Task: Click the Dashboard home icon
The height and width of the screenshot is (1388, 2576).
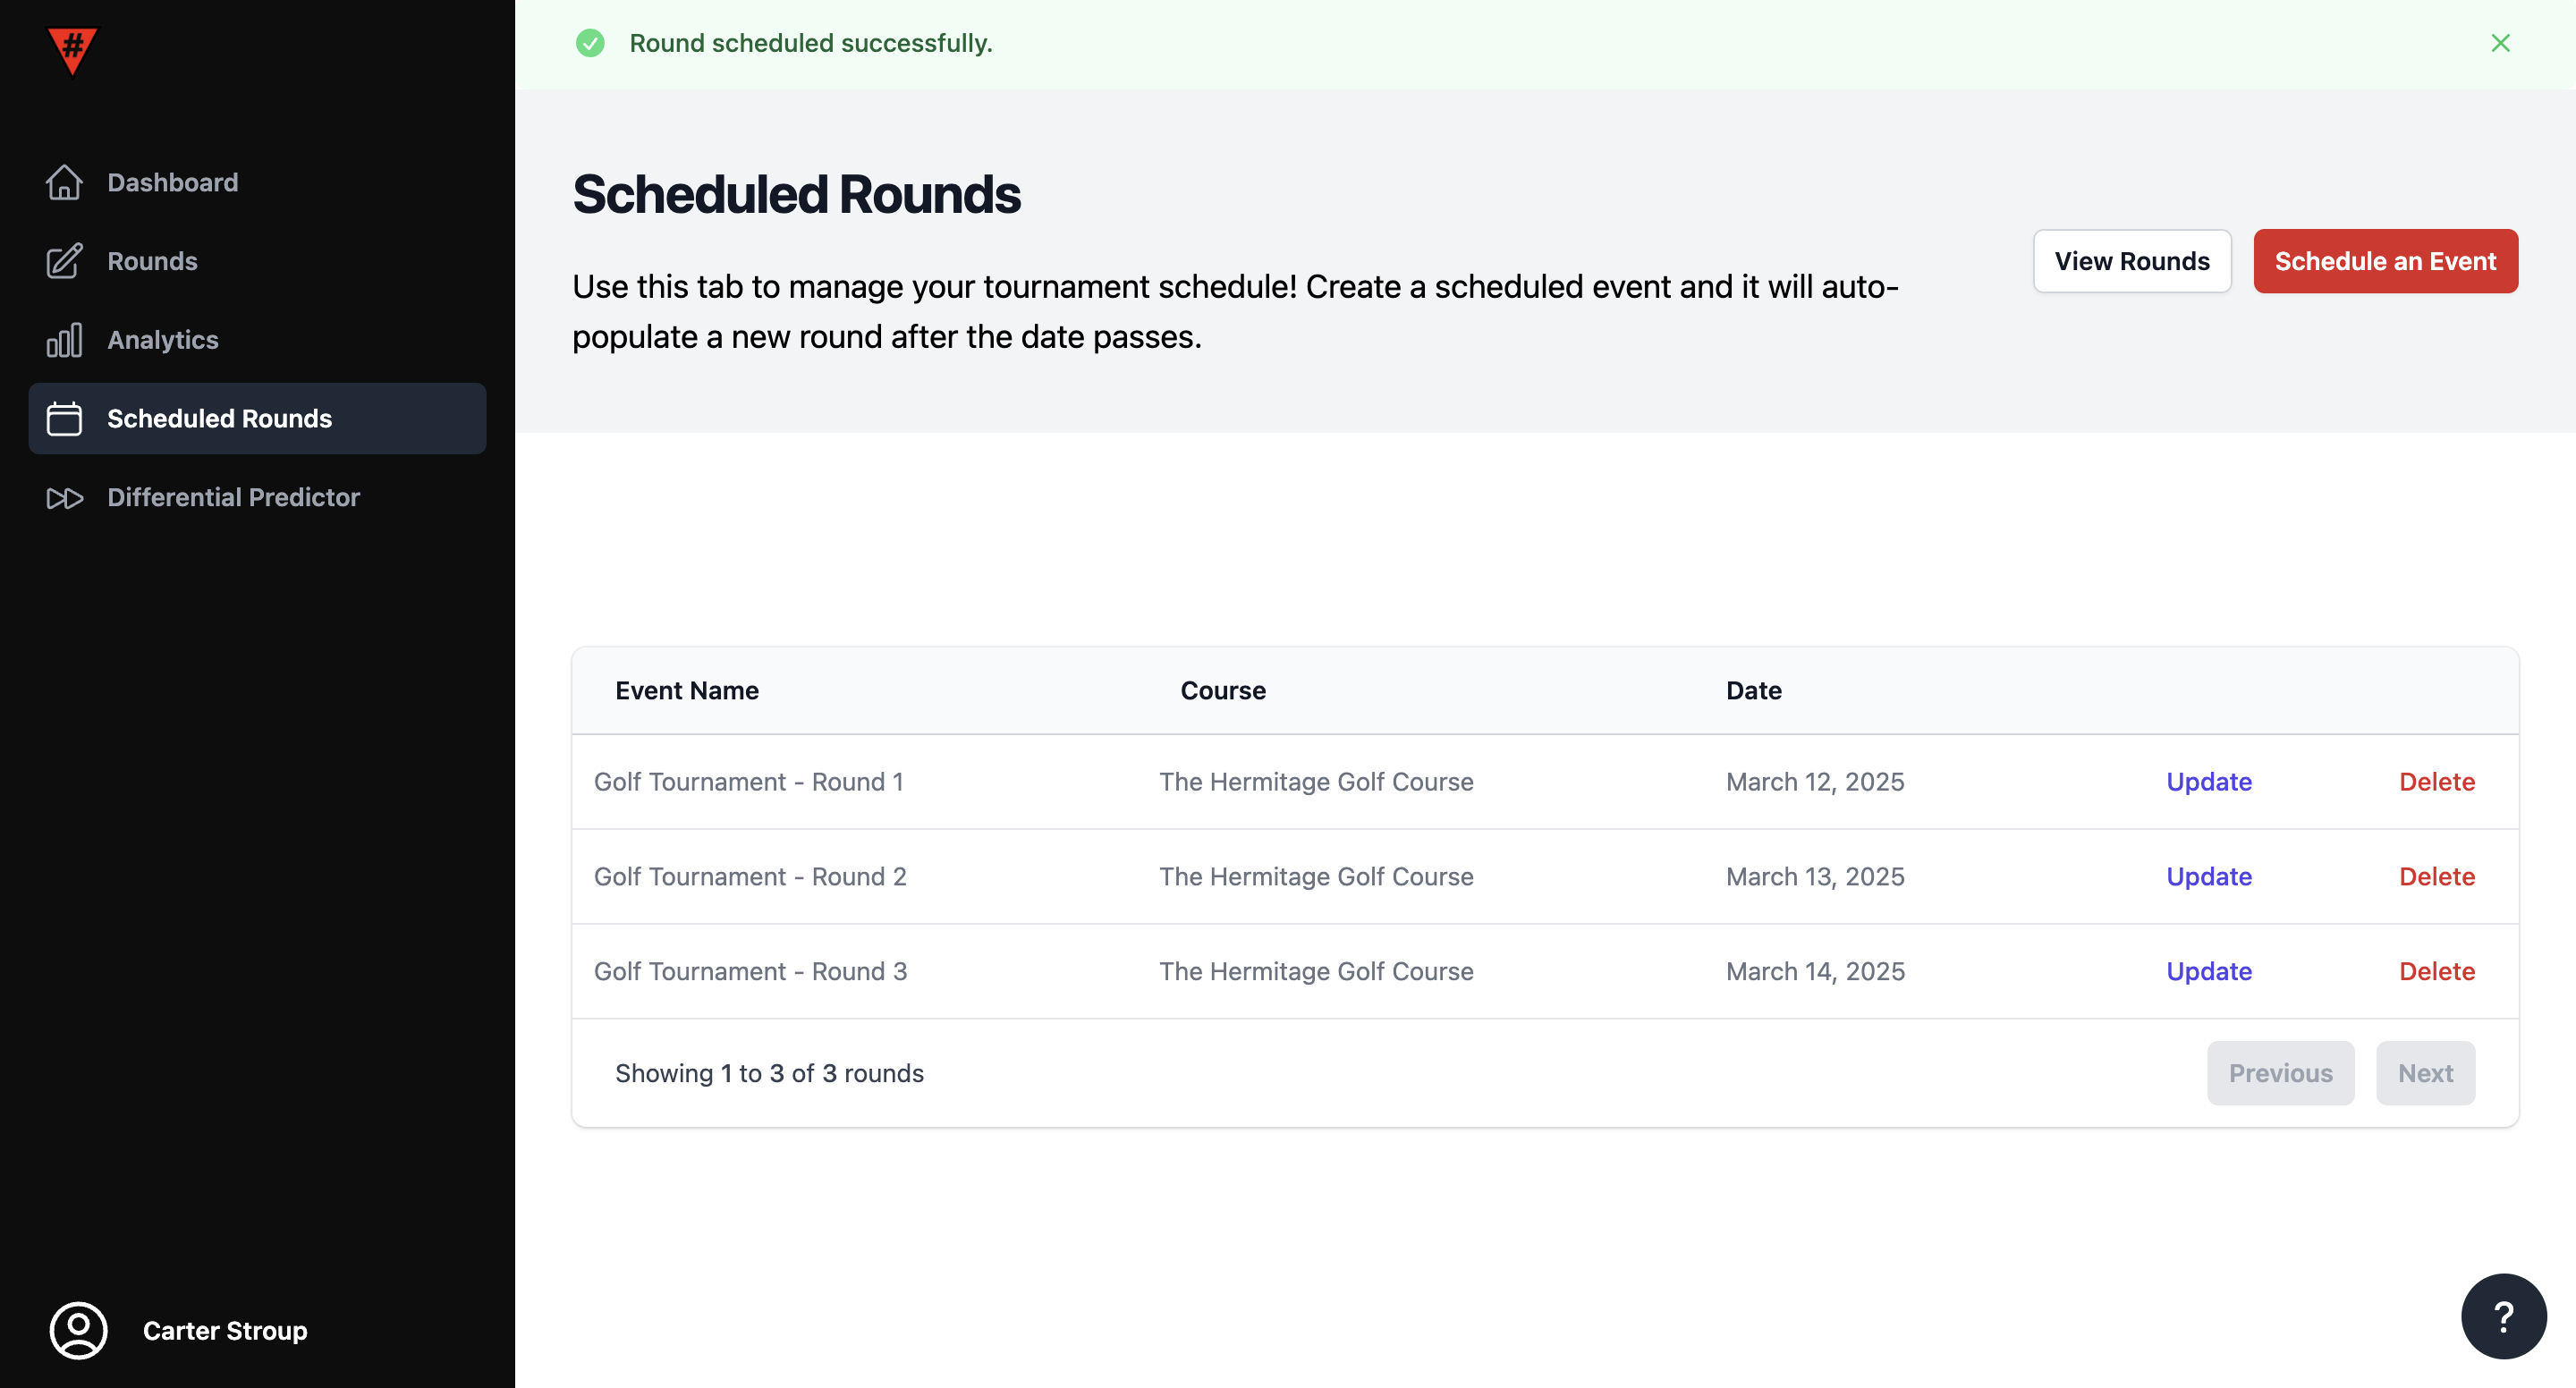Action: 64,182
